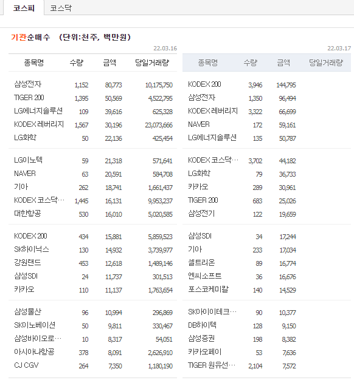
Task: Select quantity value 1,567
Action: [82, 125]
